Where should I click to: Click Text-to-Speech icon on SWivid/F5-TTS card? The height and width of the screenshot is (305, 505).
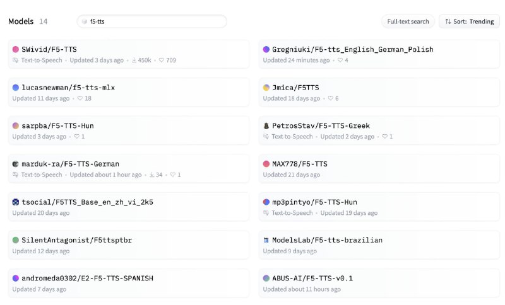pyautogui.click(x=15, y=60)
